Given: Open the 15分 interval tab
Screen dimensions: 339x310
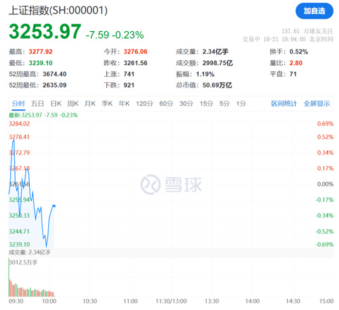Looking at the screenshot, I should coord(206,104).
